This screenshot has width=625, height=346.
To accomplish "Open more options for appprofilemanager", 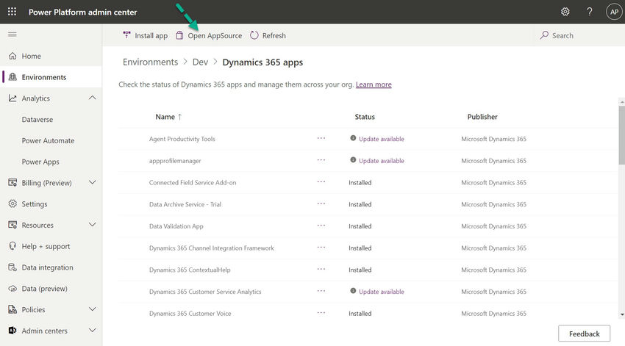I will point(321,160).
